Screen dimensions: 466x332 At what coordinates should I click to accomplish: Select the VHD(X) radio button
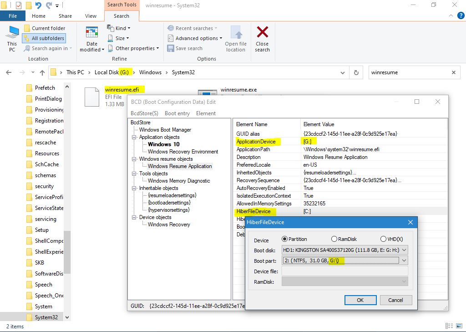coord(383,239)
